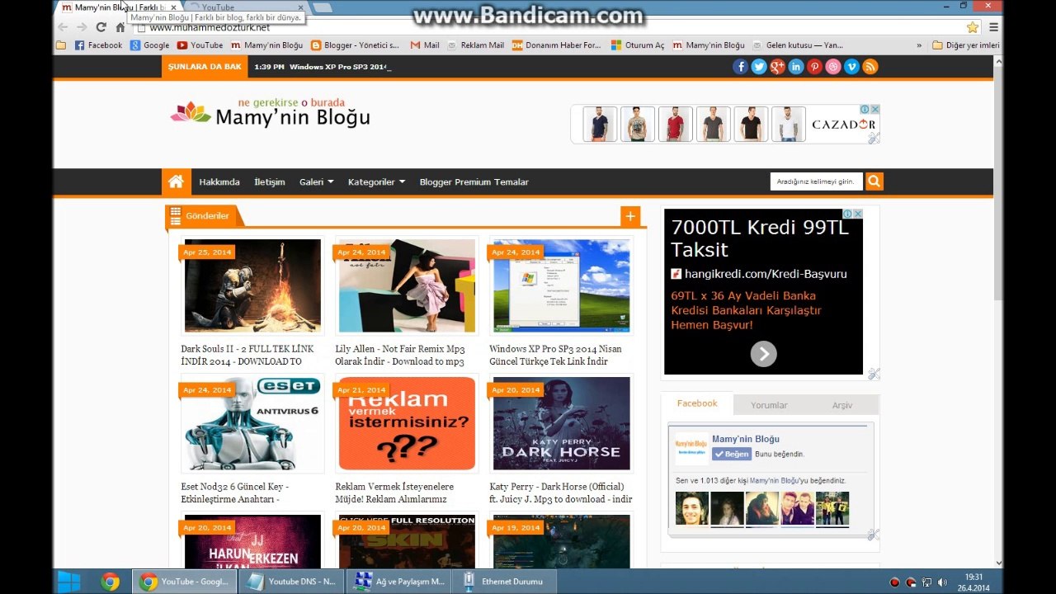Reload the page in Chrome

click(x=101, y=27)
